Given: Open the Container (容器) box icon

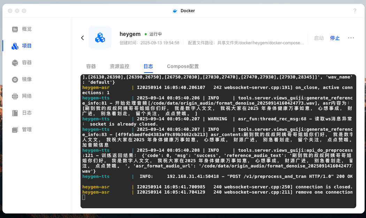Looking at the screenshot, I should pos(15,63).
